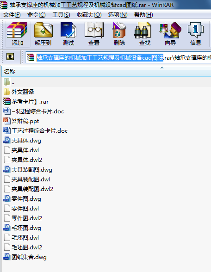Image resolution: width=211 pixels, height=272 pixels.
Task: Open the 收藏夹(O) menu
Action: (x=89, y=15)
